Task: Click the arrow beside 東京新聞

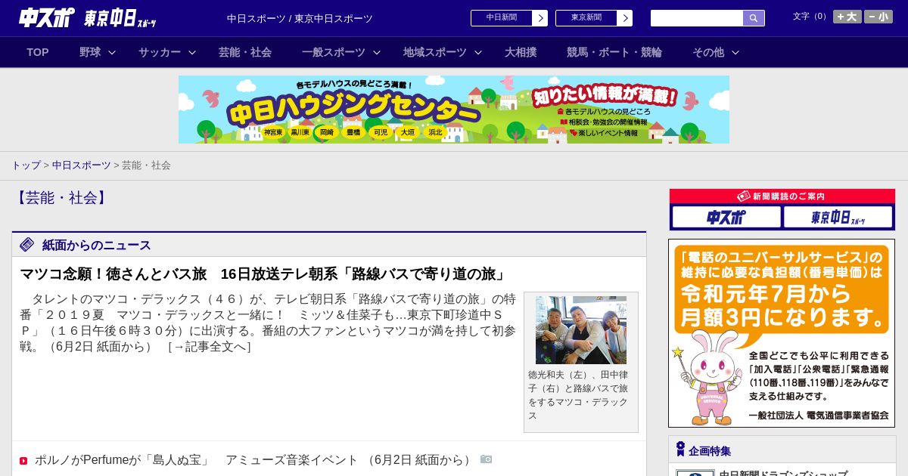Action: click(x=625, y=18)
